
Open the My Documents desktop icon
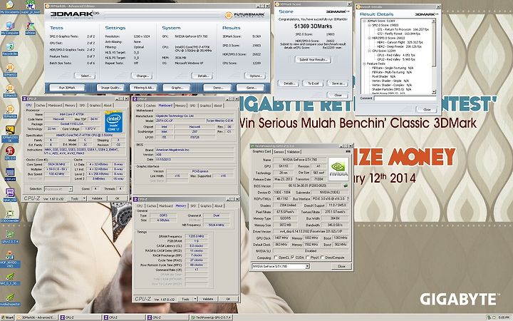[x=9, y=7]
